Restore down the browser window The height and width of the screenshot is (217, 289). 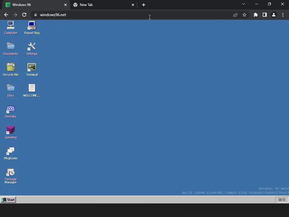(270, 4)
